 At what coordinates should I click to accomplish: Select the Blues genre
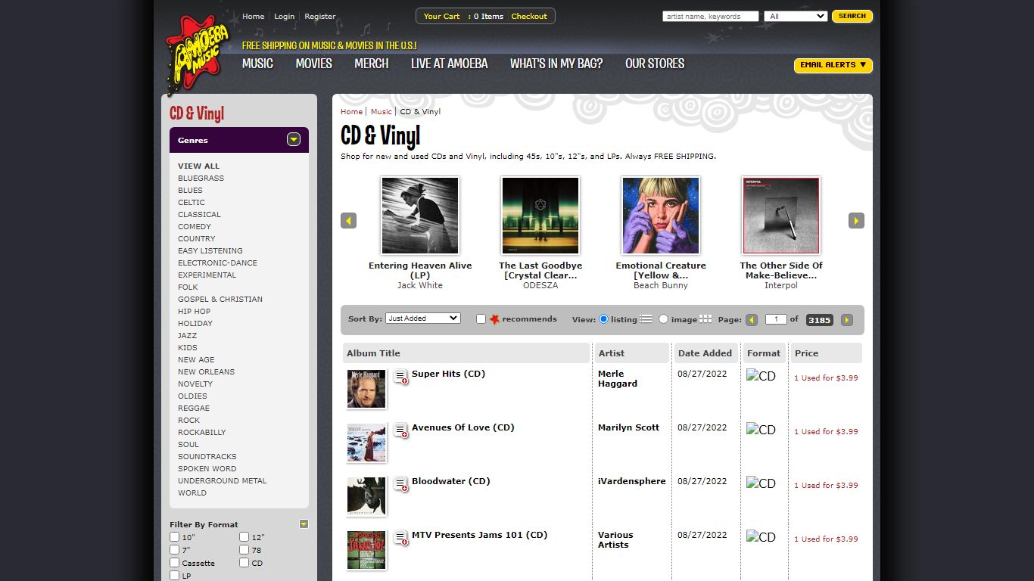[191, 190]
